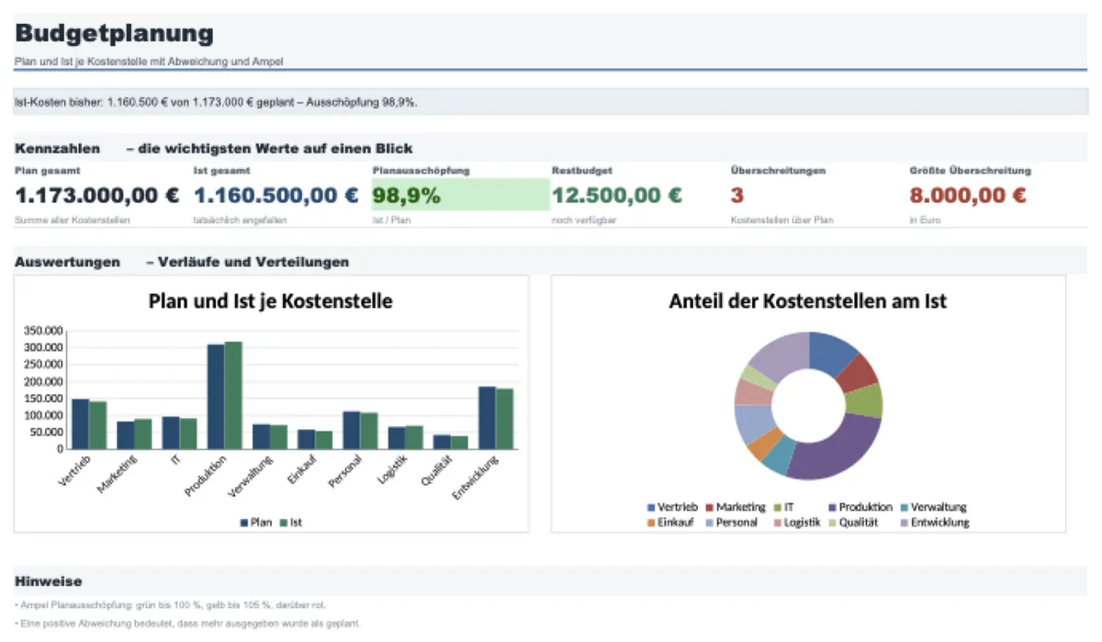Viewport: 1102px width, 642px height.
Task: Click the Verwaltung entry in donut legend
Action: [934, 507]
